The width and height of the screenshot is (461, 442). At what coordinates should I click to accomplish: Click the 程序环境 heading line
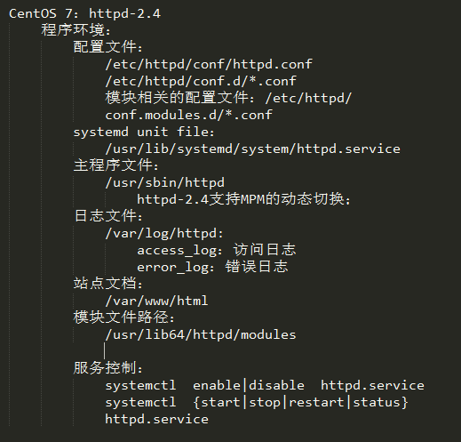click(x=76, y=30)
